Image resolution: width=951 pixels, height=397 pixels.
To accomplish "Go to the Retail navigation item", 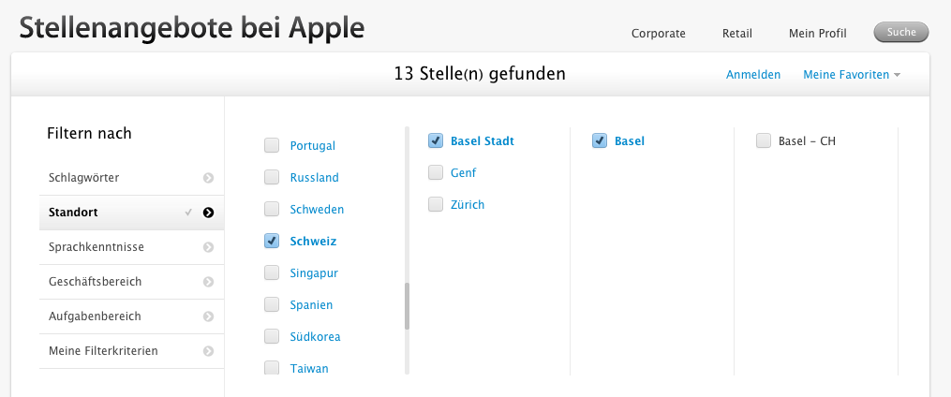I will pos(736,34).
